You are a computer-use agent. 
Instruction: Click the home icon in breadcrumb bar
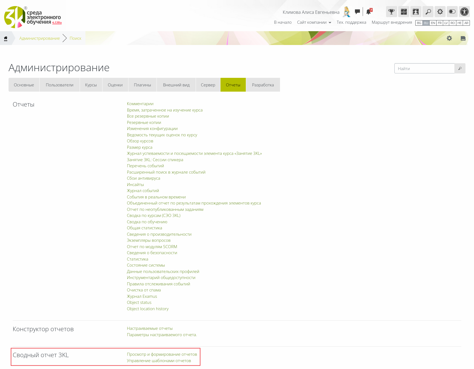[x=6, y=38]
